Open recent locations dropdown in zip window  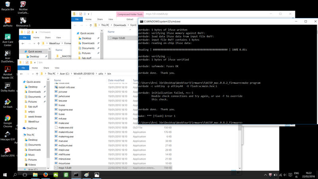tap(86, 25)
